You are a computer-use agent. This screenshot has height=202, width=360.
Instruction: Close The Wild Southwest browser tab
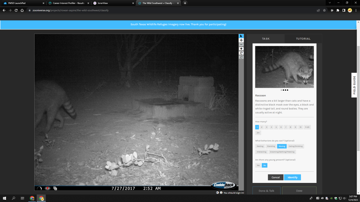178,3
